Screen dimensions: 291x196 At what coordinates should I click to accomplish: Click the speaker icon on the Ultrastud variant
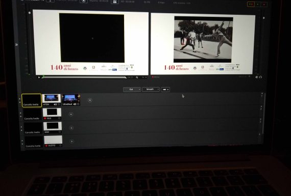(75, 104)
